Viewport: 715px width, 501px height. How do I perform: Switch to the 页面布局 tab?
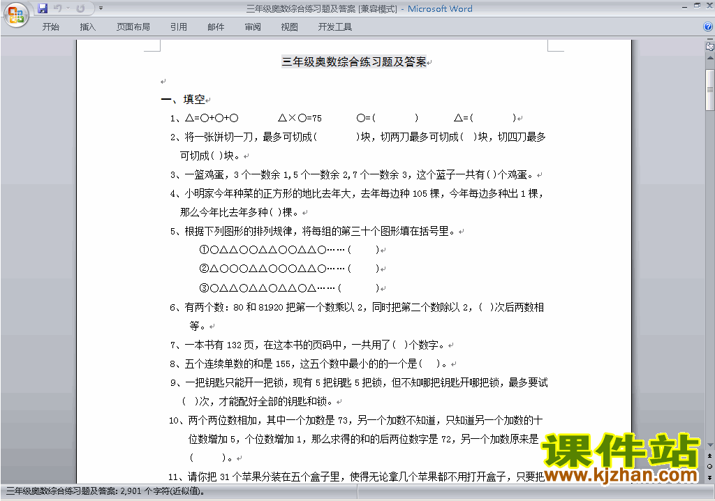pyautogui.click(x=133, y=27)
